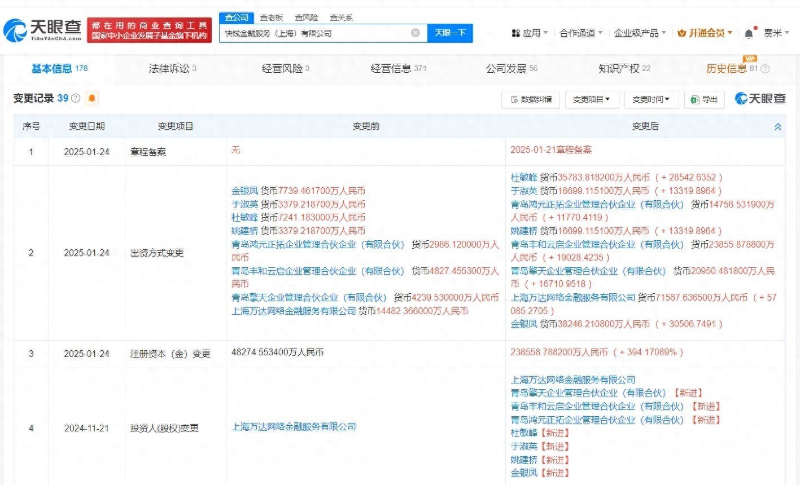Open 金银凤 shareholder link in 变更前
Image resolution: width=800 pixels, height=485 pixels.
244,191
